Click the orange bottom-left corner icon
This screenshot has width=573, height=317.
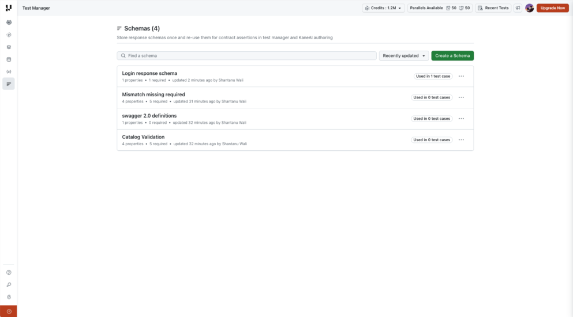tap(9, 311)
